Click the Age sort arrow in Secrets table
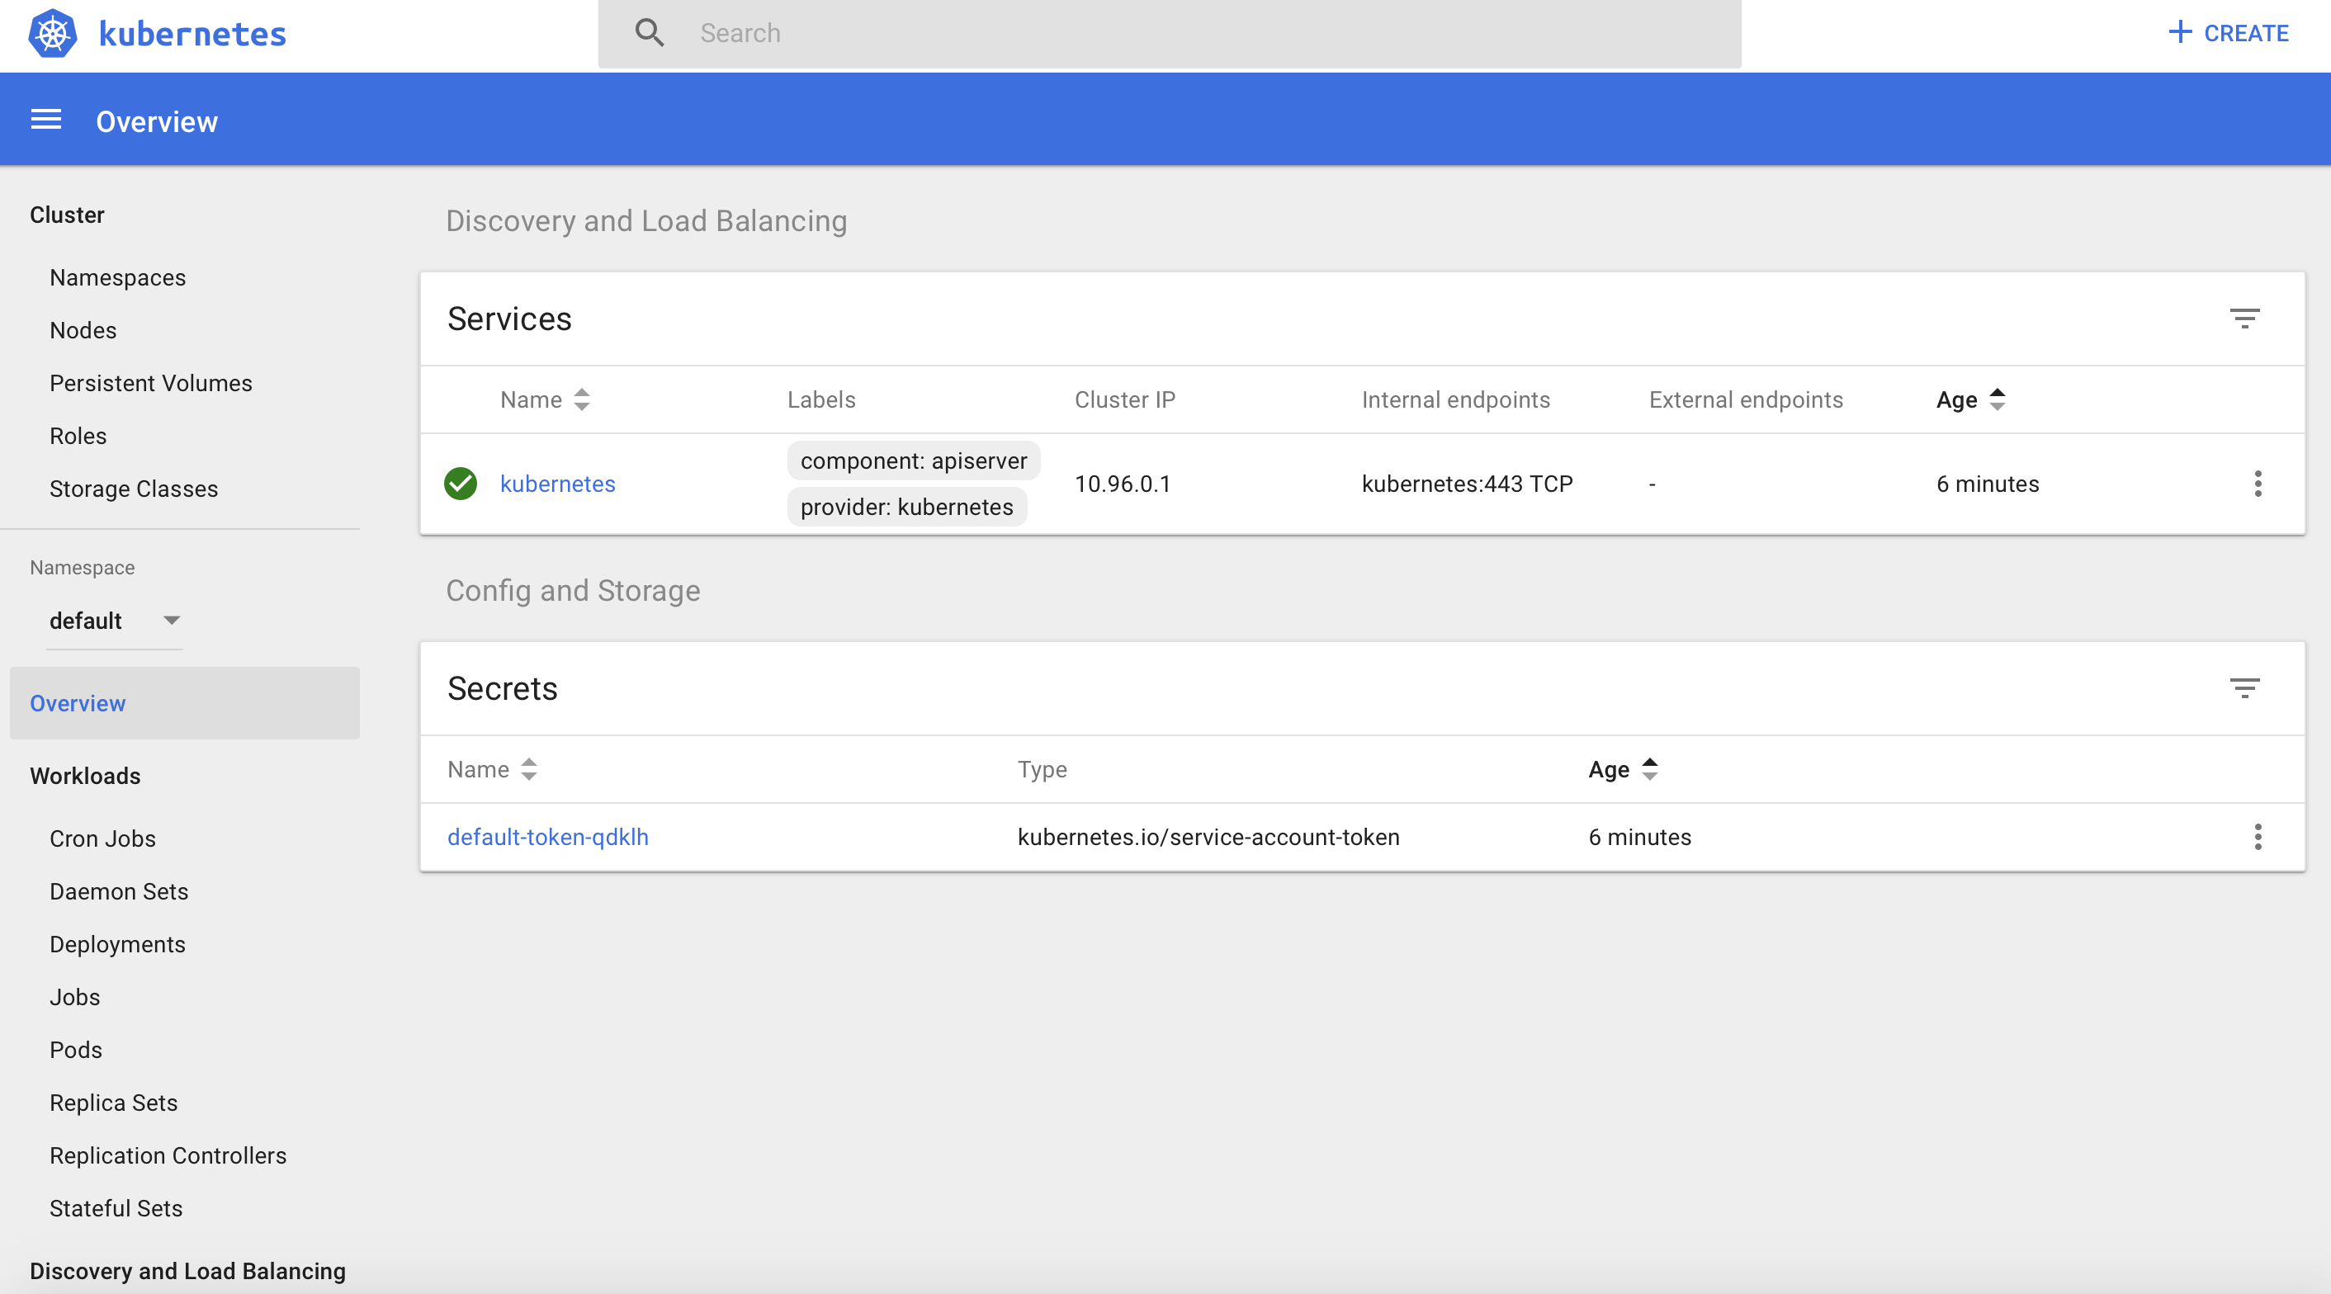Viewport: 2331px width, 1294px height. pos(1649,770)
